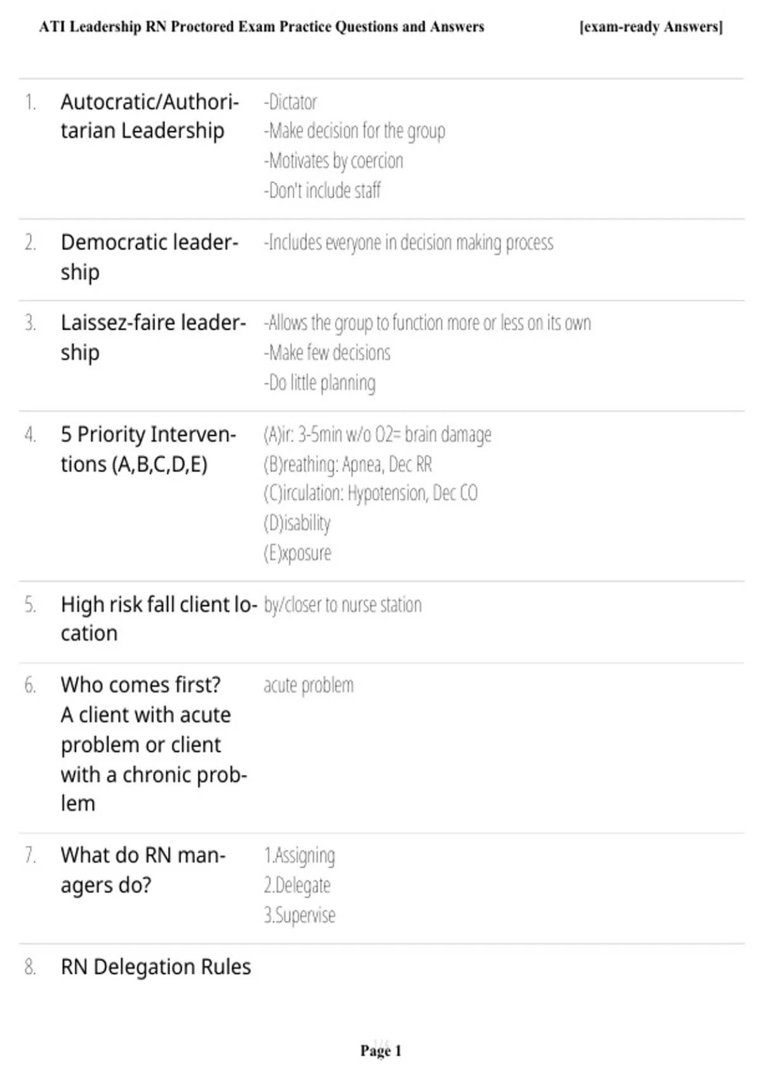
Task: Click the '[exam-ready Answers]' header label
Action: (x=651, y=27)
